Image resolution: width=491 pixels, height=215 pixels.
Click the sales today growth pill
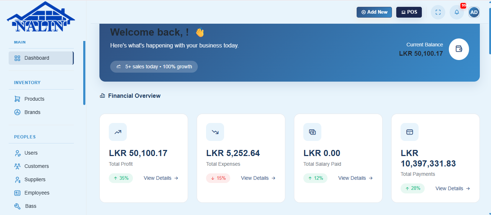(x=154, y=67)
